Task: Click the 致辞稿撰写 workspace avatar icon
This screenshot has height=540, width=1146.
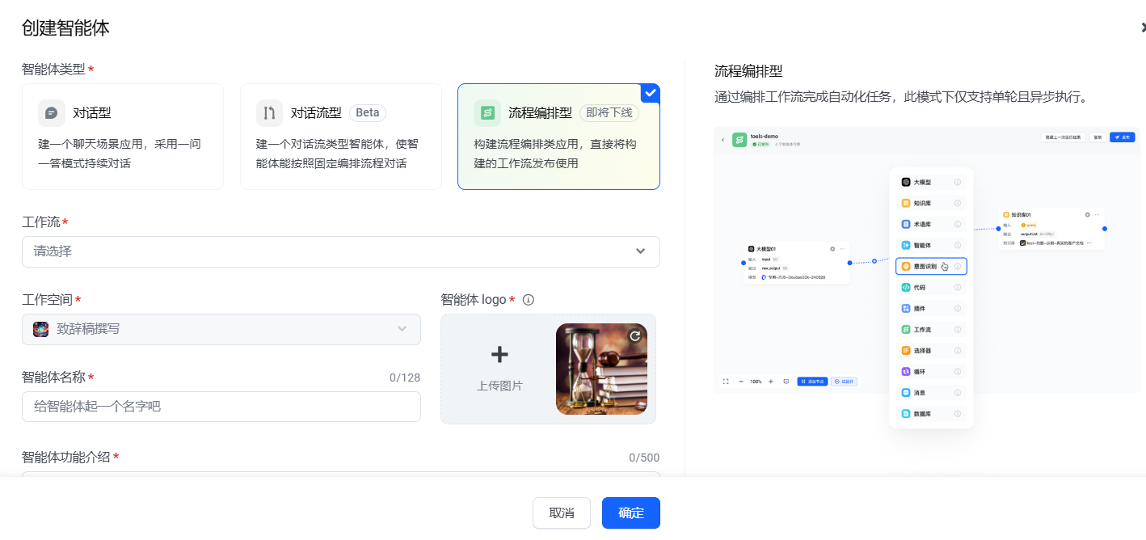Action: pos(41,329)
